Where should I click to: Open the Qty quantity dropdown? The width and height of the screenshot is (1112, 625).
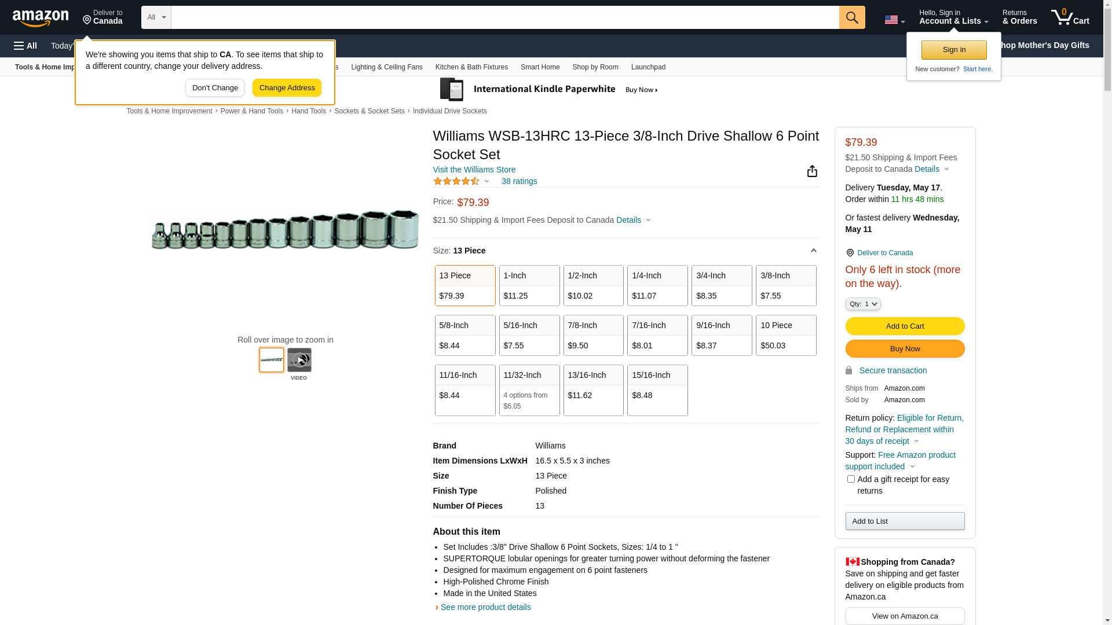coord(863,304)
